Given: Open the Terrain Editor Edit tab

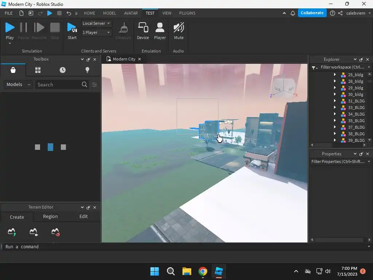Looking at the screenshot, I should 83,217.
